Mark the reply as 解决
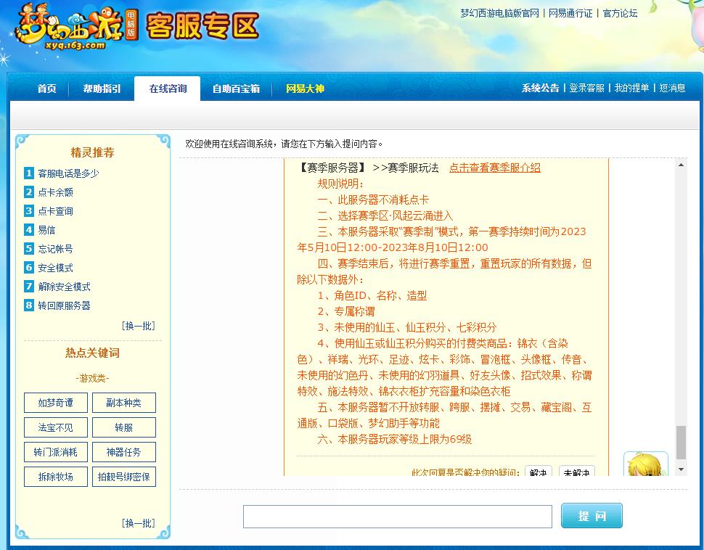Viewport: 704px width, 550px height. [x=538, y=472]
